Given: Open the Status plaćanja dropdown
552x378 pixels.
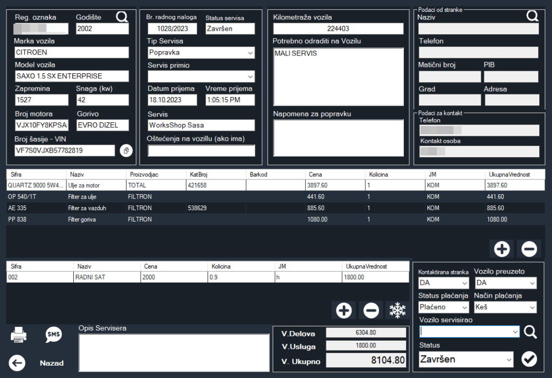Looking at the screenshot, I should [444, 307].
